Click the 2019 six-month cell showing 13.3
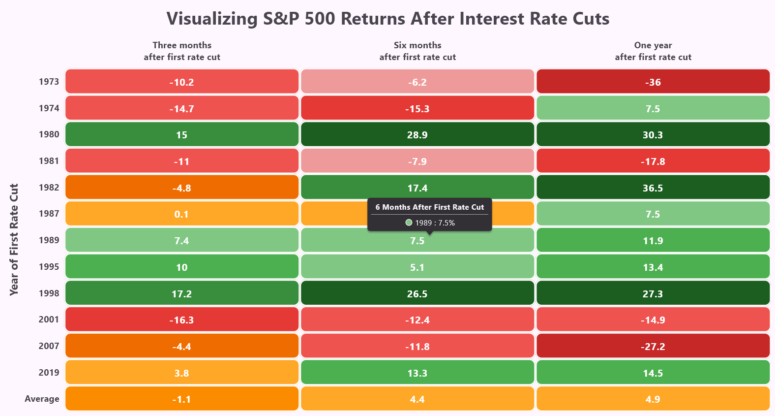This screenshot has width=775, height=416. click(417, 373)
